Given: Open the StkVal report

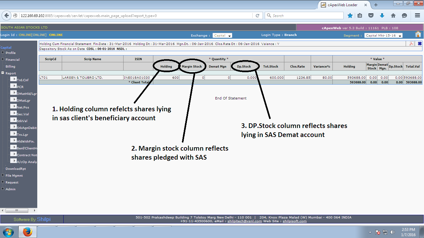Looking at the screenshot, I should pyautogui.click(x=22, y=121).
